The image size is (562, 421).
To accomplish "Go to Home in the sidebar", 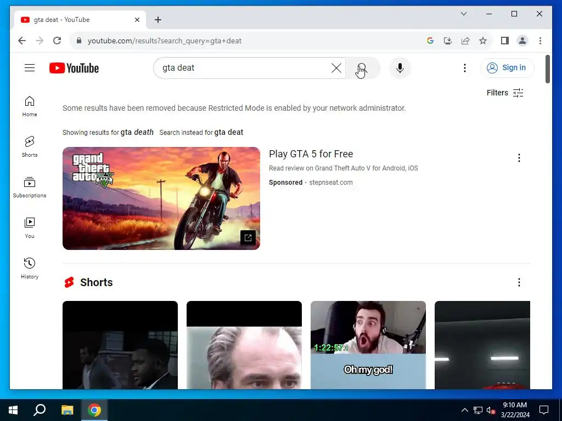I will pos(30,106).
